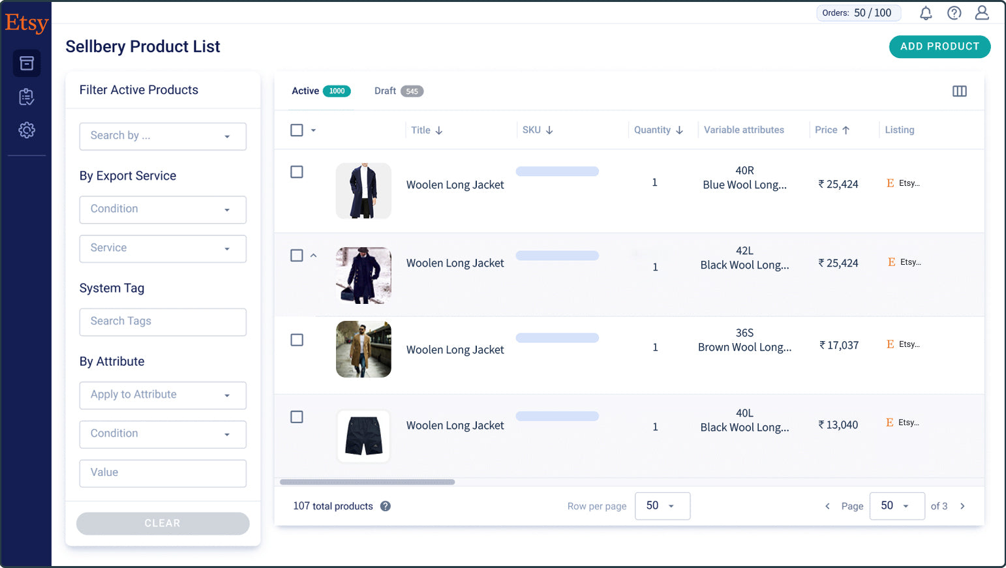Go to next page arrow
The image size is (1006, 568).
962,506
